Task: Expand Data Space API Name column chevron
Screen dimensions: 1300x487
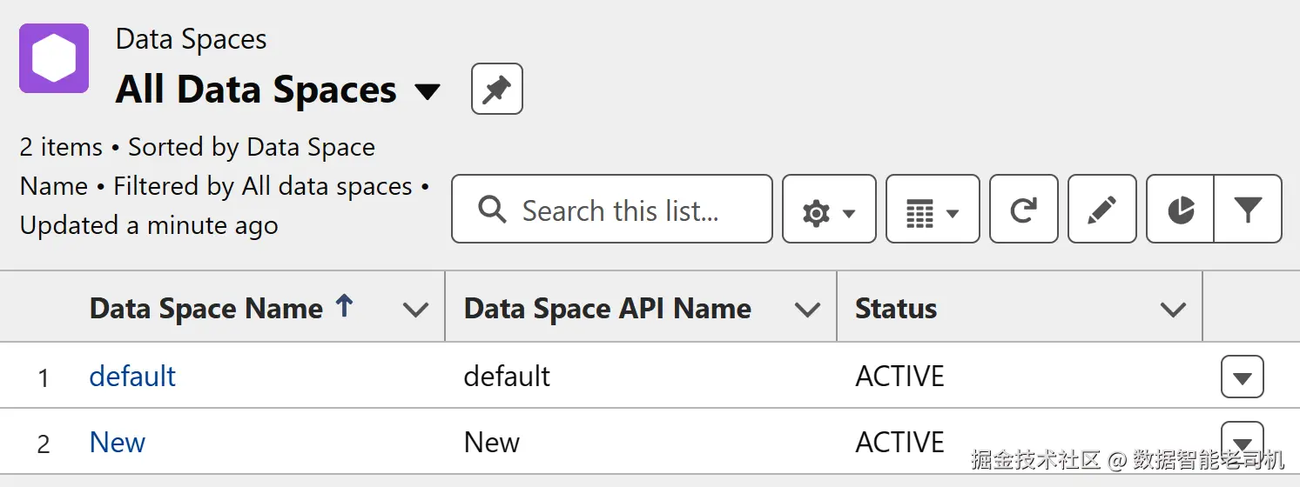Action: pyautogui.click(x=808, y=309)
